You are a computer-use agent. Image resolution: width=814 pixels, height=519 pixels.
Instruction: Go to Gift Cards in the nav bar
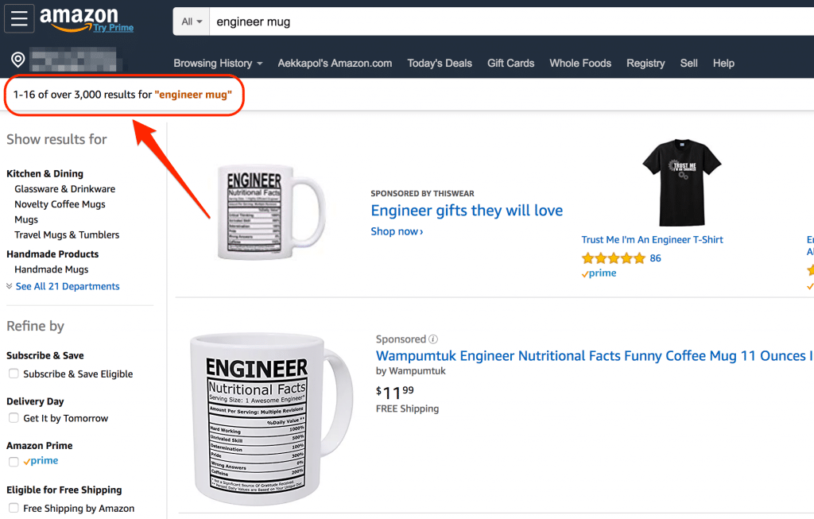point(510,64)
